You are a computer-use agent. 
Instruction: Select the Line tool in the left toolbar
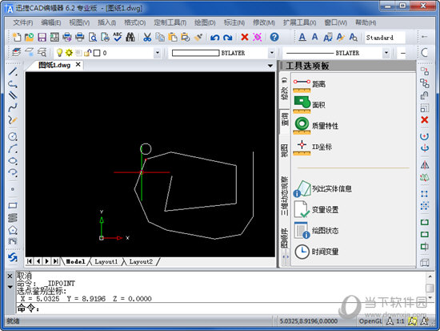click(x=13, y=71)
